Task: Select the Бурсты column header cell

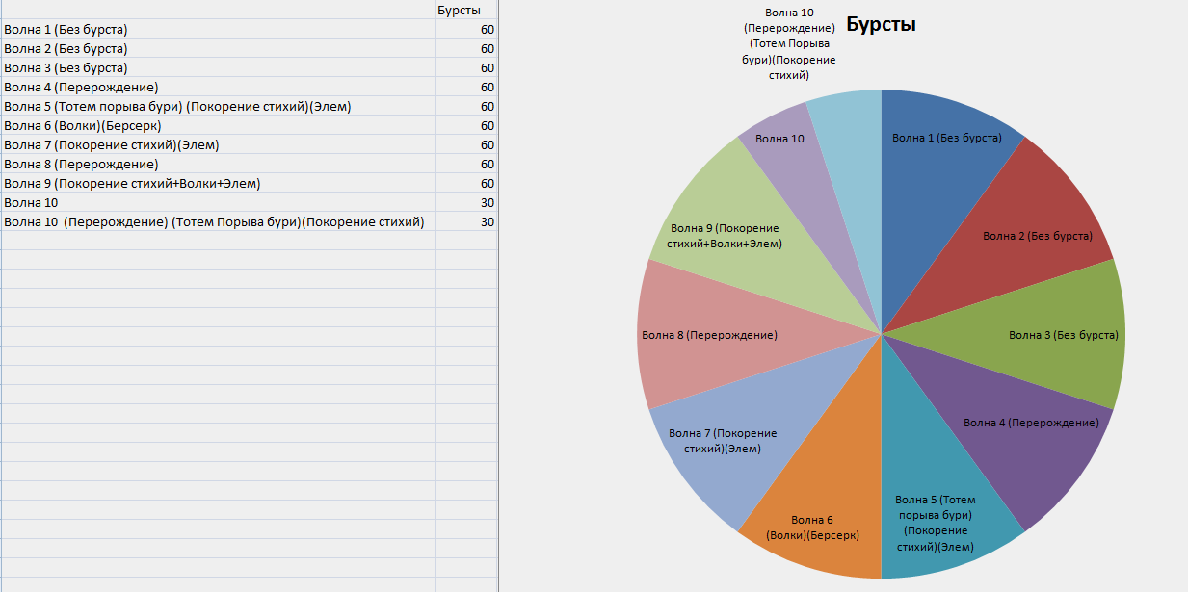Action: pyautogui.click(x=466, y=10)
